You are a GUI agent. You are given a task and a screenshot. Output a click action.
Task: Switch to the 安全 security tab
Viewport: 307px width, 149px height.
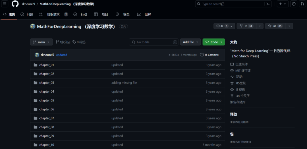coord(123,14)
